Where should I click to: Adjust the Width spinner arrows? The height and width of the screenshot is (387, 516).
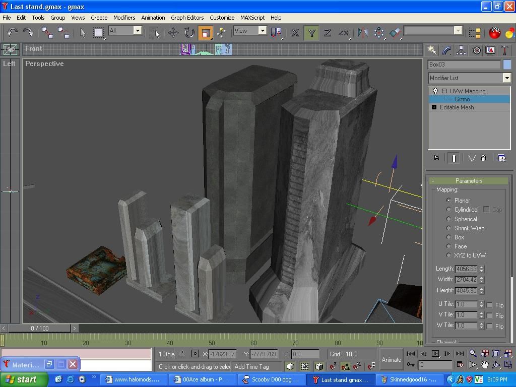coord(482,279)
